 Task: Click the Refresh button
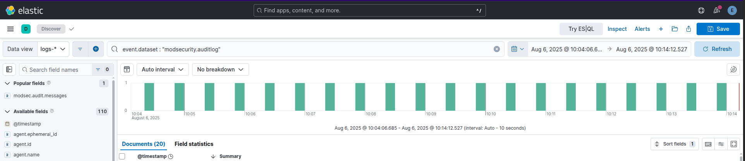coord(717,49)
